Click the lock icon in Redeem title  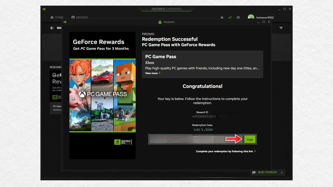pos(160,22)
